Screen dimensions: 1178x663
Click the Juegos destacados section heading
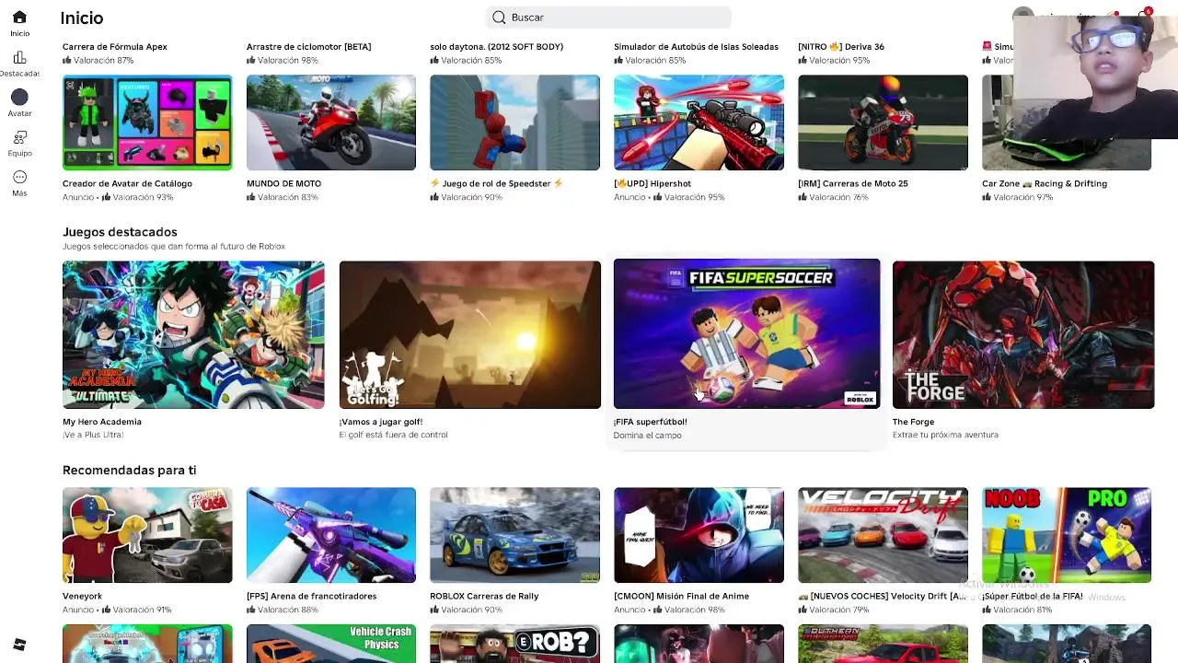(120, 232)
